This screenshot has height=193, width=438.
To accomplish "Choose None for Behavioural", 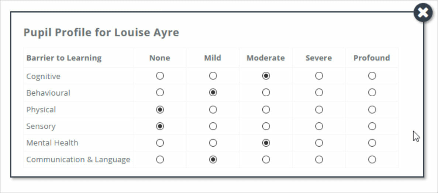I will (x=160, y=93).
